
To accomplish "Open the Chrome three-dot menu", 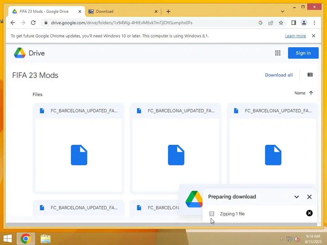I will (x=314, y=23).
